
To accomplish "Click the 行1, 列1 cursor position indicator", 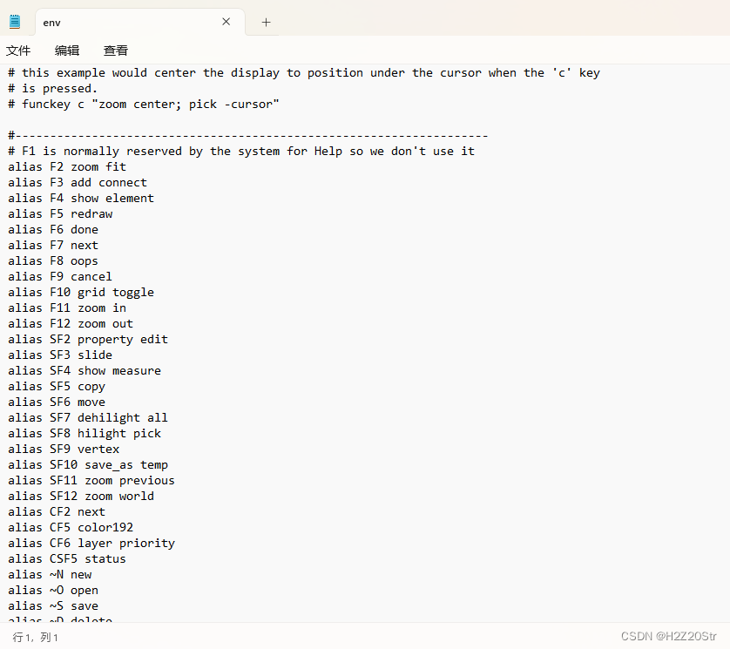I will [x=36, y=637].
